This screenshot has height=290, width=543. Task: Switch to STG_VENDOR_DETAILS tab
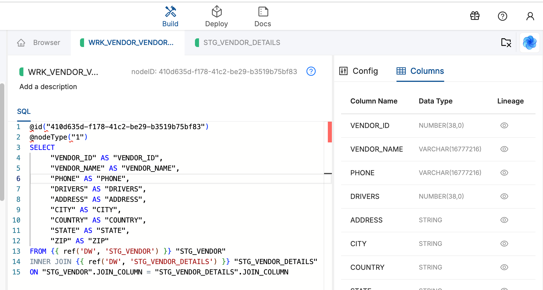242,43
